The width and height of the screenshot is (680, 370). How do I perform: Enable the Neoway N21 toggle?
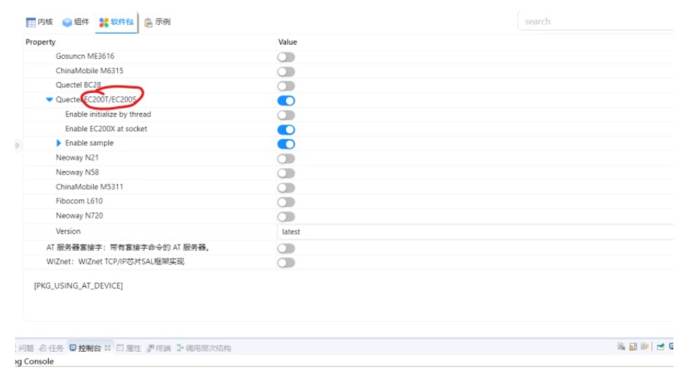pos(286,158)
